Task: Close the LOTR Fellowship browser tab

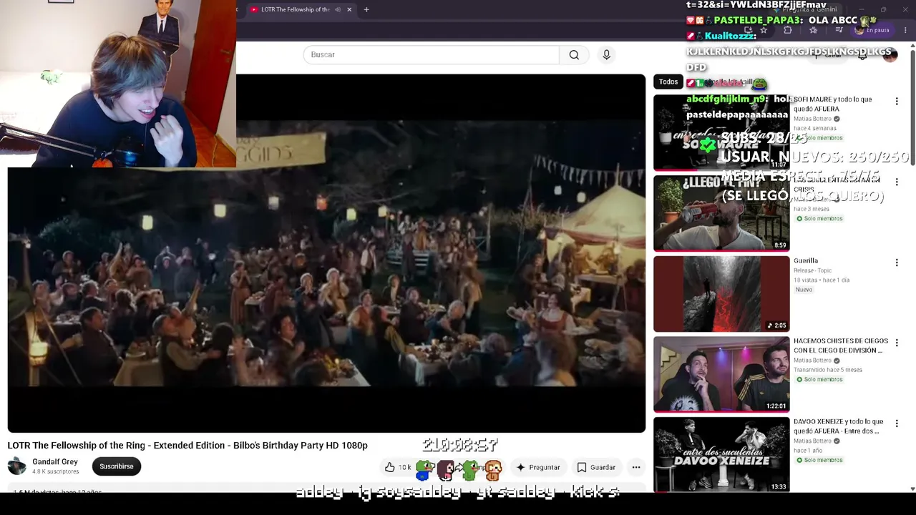Action: 349,9
